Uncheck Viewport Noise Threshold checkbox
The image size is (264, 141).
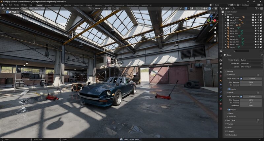pos(241,79)
